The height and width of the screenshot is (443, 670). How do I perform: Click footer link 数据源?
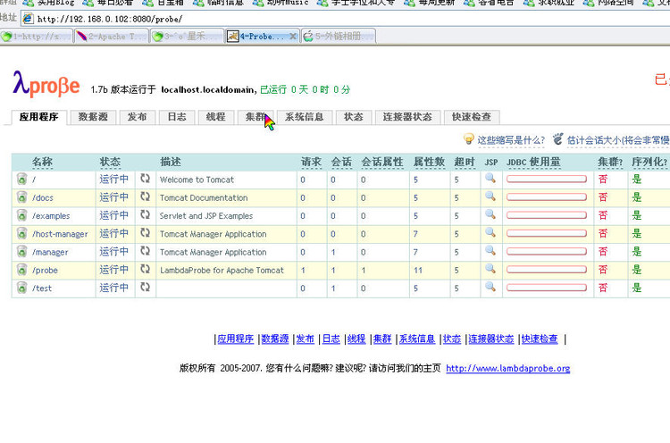275,339
